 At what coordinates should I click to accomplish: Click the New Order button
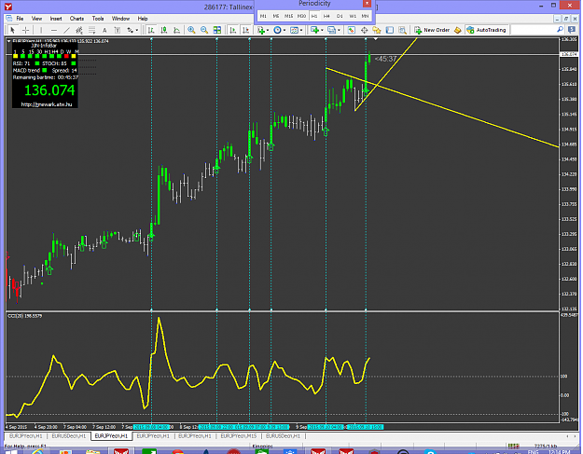(432, 30)
